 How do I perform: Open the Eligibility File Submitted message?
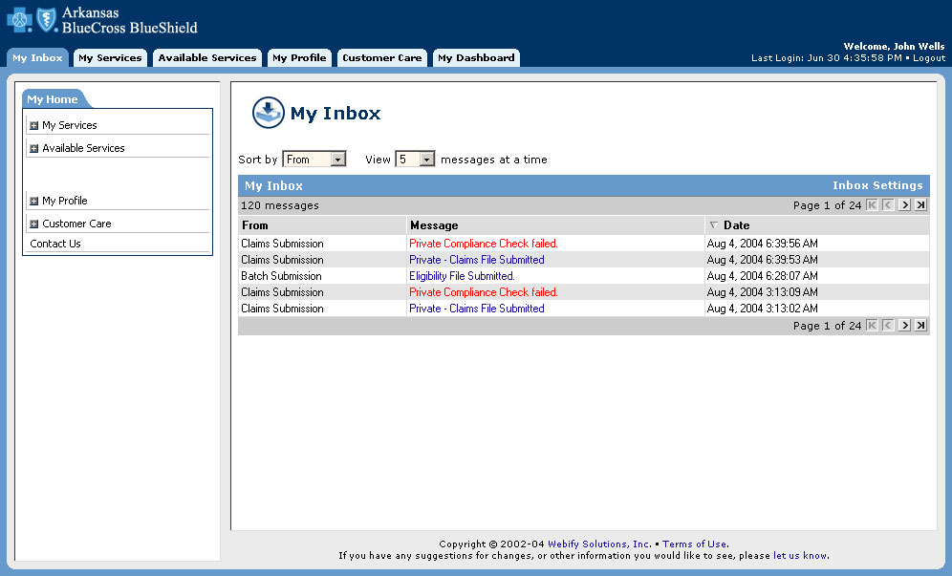click(x=462, y=276)
